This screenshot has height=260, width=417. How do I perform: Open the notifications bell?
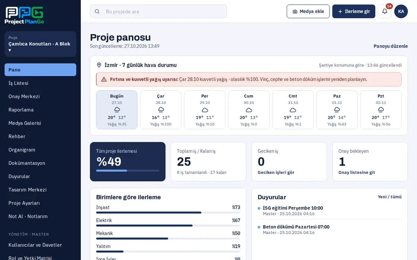coord(385,12)
